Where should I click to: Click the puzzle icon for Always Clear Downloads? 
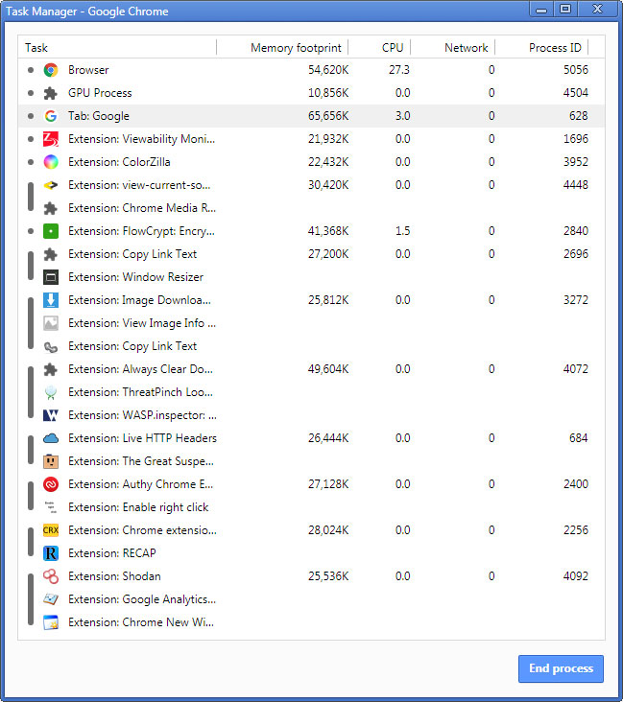point(51,369)
